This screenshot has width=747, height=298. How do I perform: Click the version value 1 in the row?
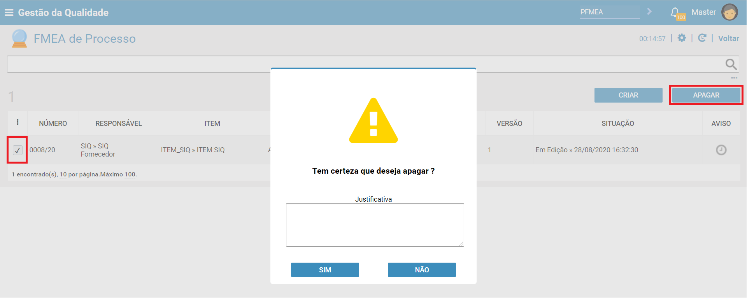[489, 150]
